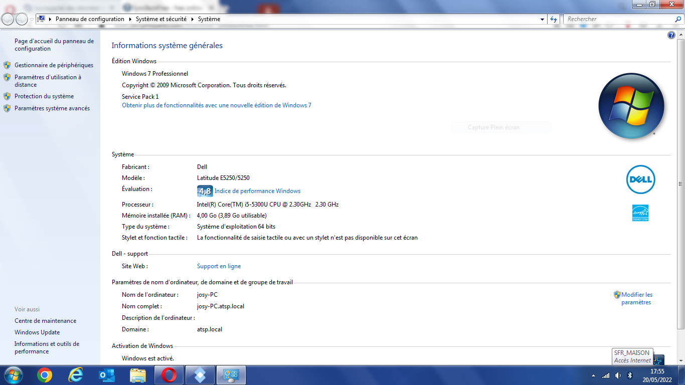This screenshot has width=685, height=385.
Task: Click the Fabricant value Dell
Action: click(202, 167)
